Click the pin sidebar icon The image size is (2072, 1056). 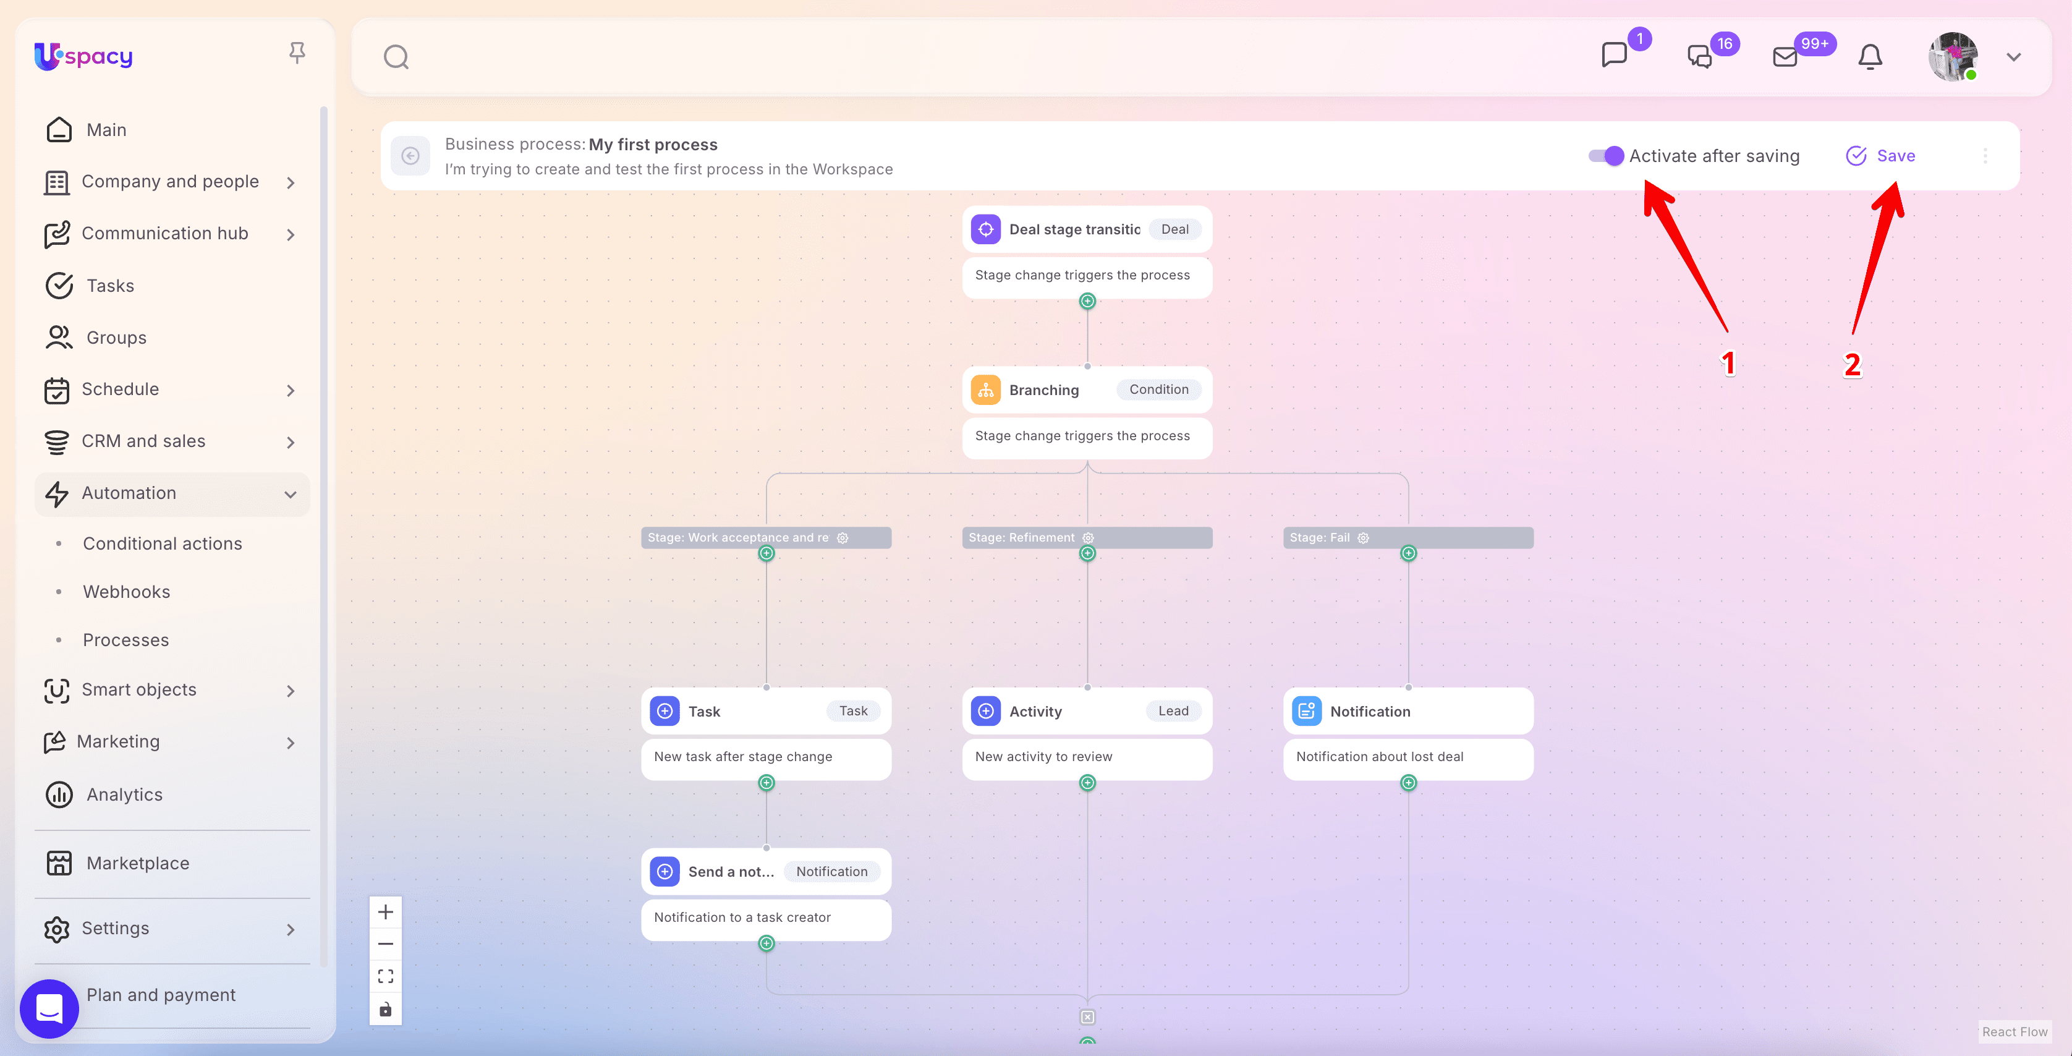click(297, 53)
